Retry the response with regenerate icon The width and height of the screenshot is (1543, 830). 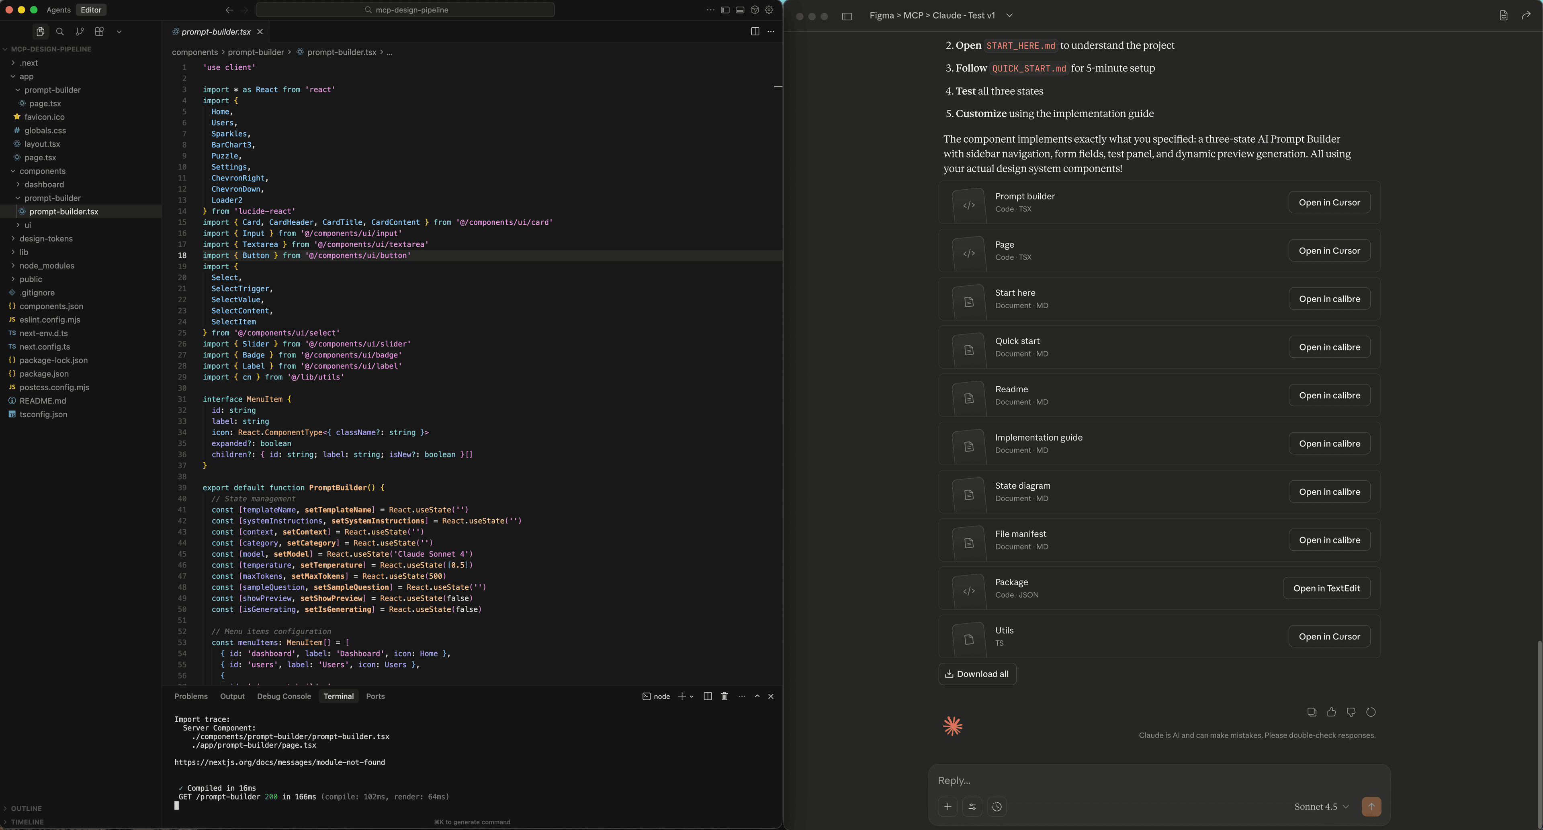pos(1371,712)
